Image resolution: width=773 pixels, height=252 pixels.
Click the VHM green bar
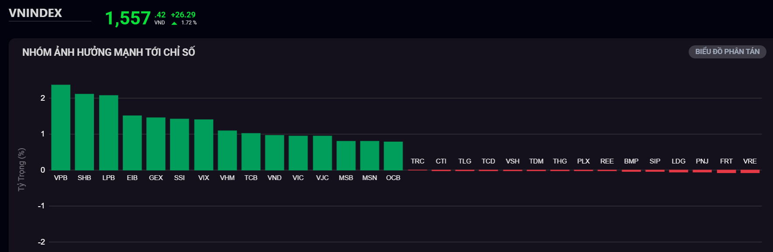coord(227,150)
